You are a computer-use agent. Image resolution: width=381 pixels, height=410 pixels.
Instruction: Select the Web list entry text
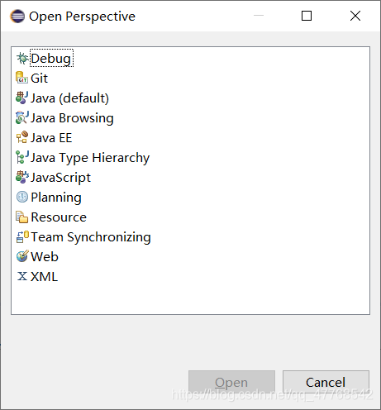point(45,257)
